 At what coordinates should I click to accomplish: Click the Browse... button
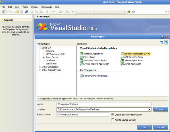(161, 109)
